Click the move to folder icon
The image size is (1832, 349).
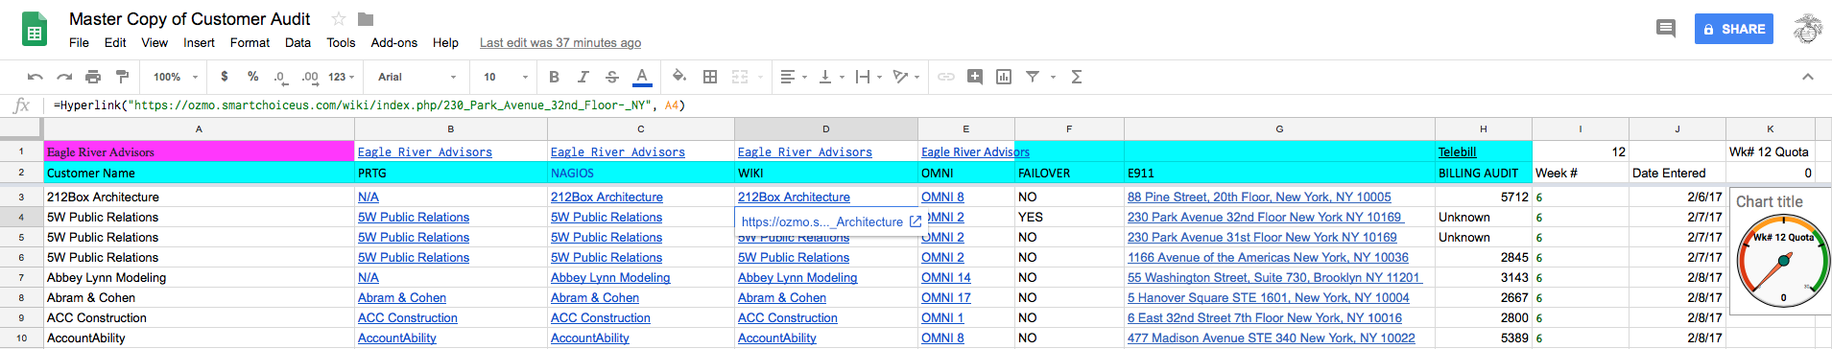tap(366, 19)
